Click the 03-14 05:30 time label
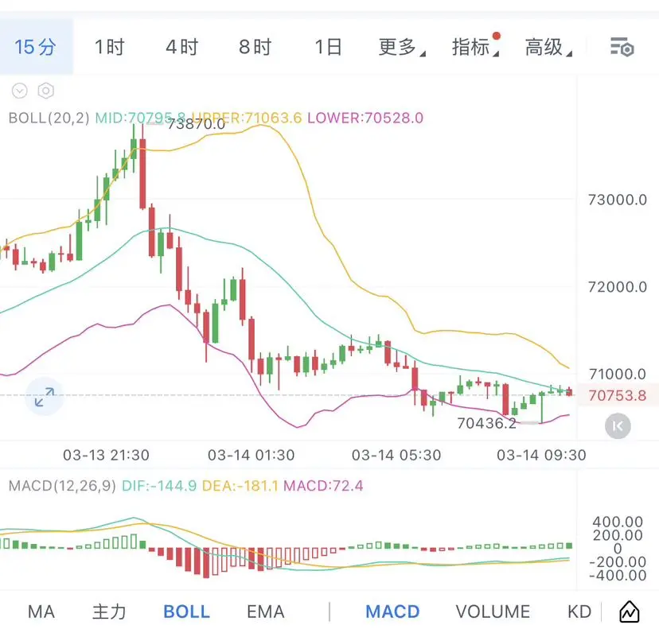The image size is (659, 633). (396, 455)
